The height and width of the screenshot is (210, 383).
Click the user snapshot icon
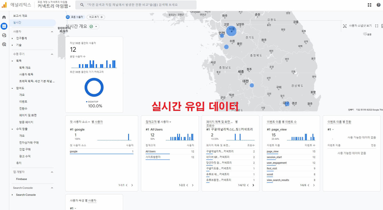[345, 26]
